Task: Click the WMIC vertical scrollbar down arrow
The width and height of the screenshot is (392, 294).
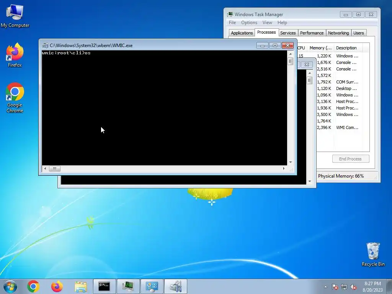Action: pos(290,162)
